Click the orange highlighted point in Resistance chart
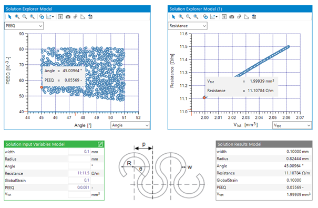318x208 pixels. 204,98
